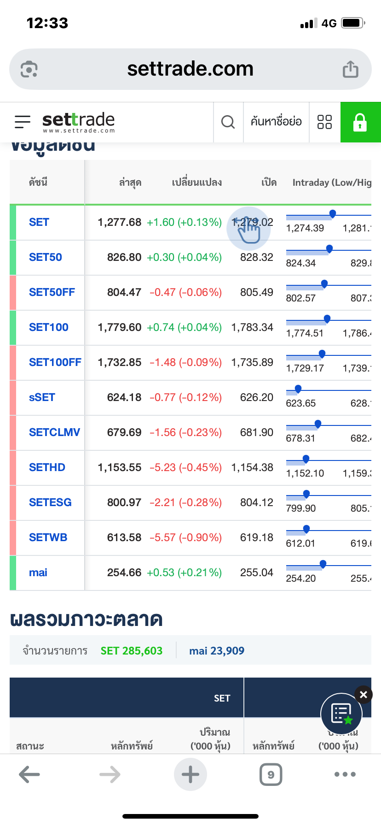This screenshot has height=826, width=381.
Task: Tap the symbol search field
Action: pos(276,122)
